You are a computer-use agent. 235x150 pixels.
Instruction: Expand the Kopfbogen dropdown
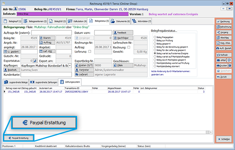[70, 66]
